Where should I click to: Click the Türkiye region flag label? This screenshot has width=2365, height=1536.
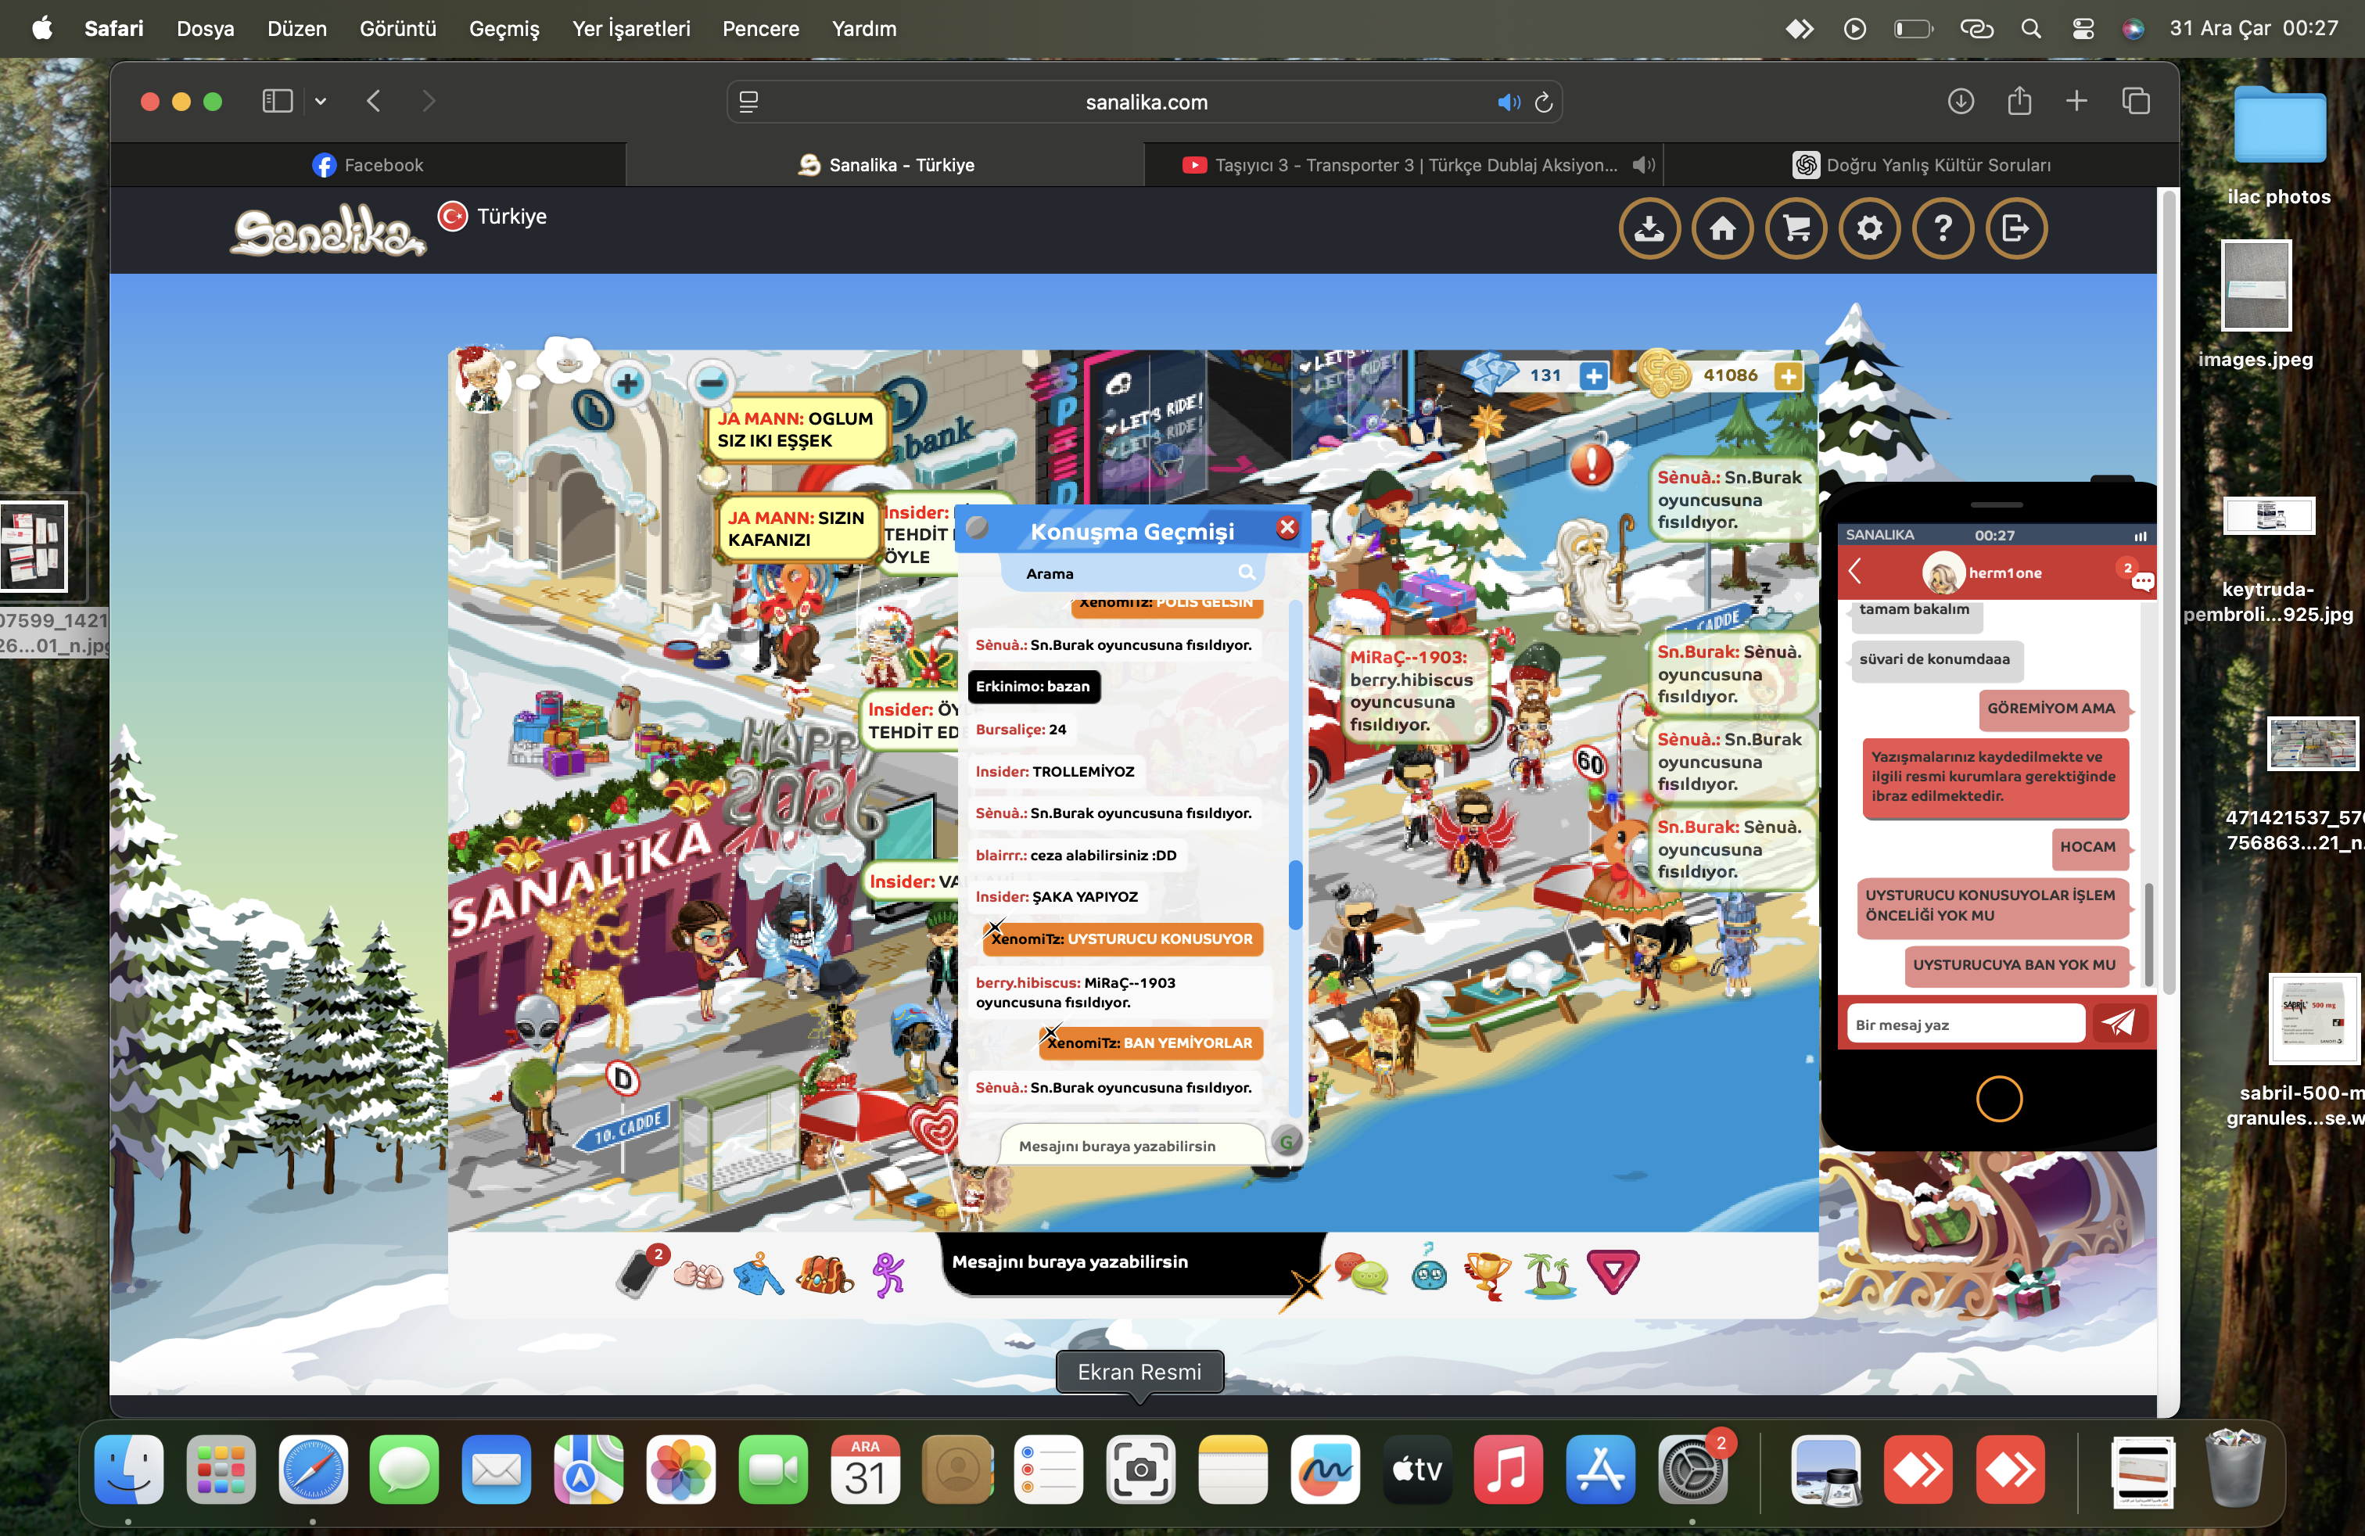point(493,217)
